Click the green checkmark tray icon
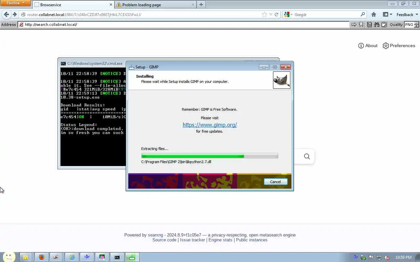The width and height of the screenshot is (420, 262). coord(363,257)
